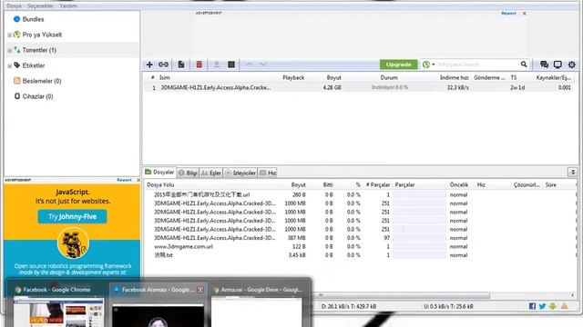The width and height of the screenshot is (583, 327).
Task: Click the warning triangle icon in status bar
Action: point(565,306)
